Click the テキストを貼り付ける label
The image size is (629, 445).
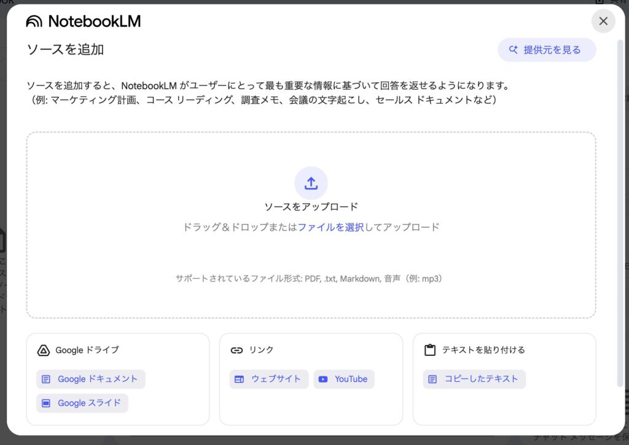(x=483, y=350)
